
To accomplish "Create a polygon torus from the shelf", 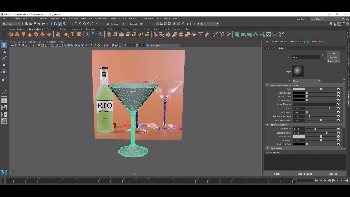I will pyautogui.click(x=36, y=34).
